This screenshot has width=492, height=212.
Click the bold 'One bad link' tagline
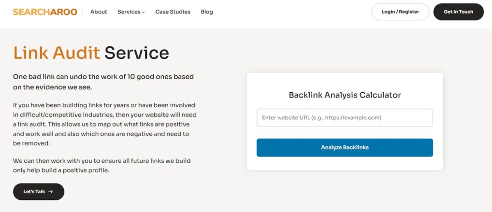coord(103,82)
